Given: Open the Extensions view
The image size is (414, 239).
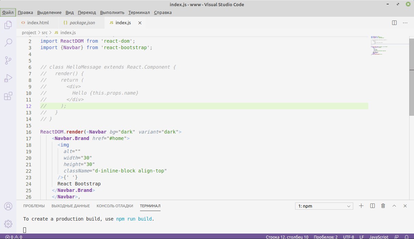Looking at the screenshot, I should [8, 96].
